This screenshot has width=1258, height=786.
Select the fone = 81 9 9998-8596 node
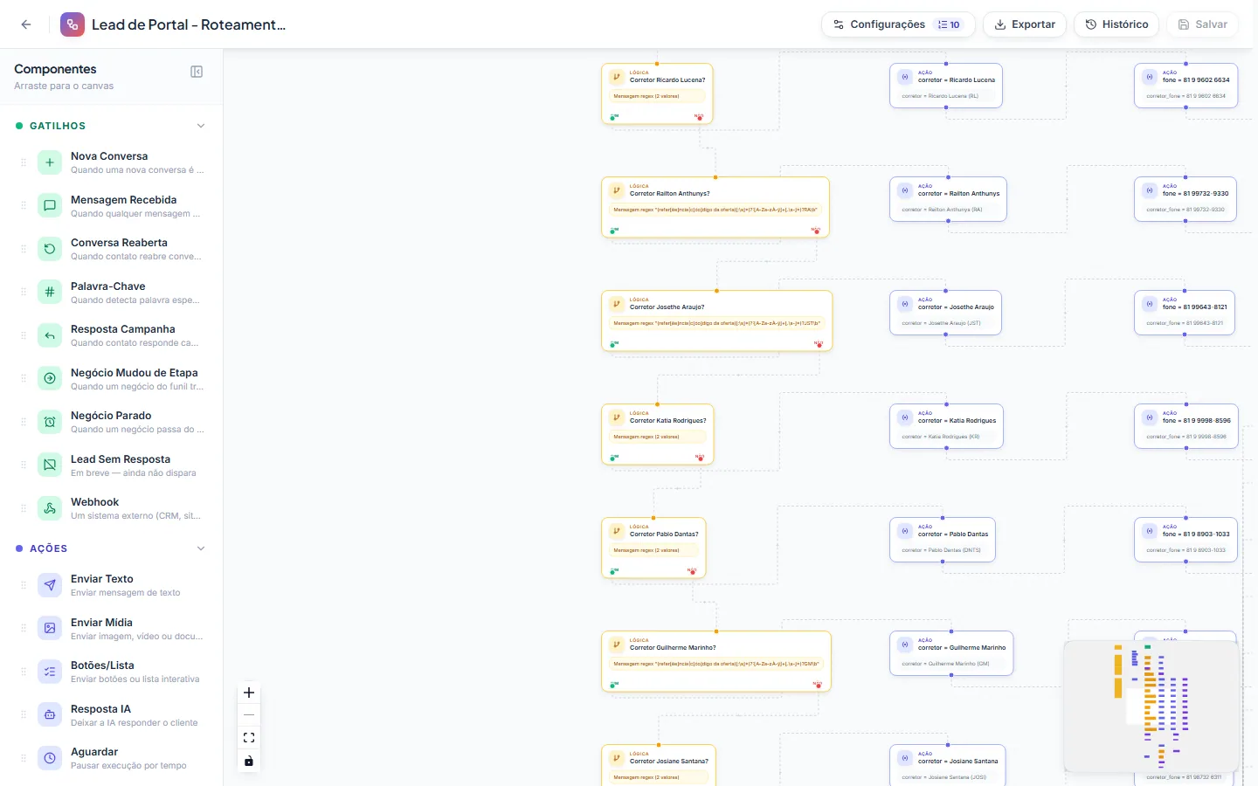click(1186, 426)
